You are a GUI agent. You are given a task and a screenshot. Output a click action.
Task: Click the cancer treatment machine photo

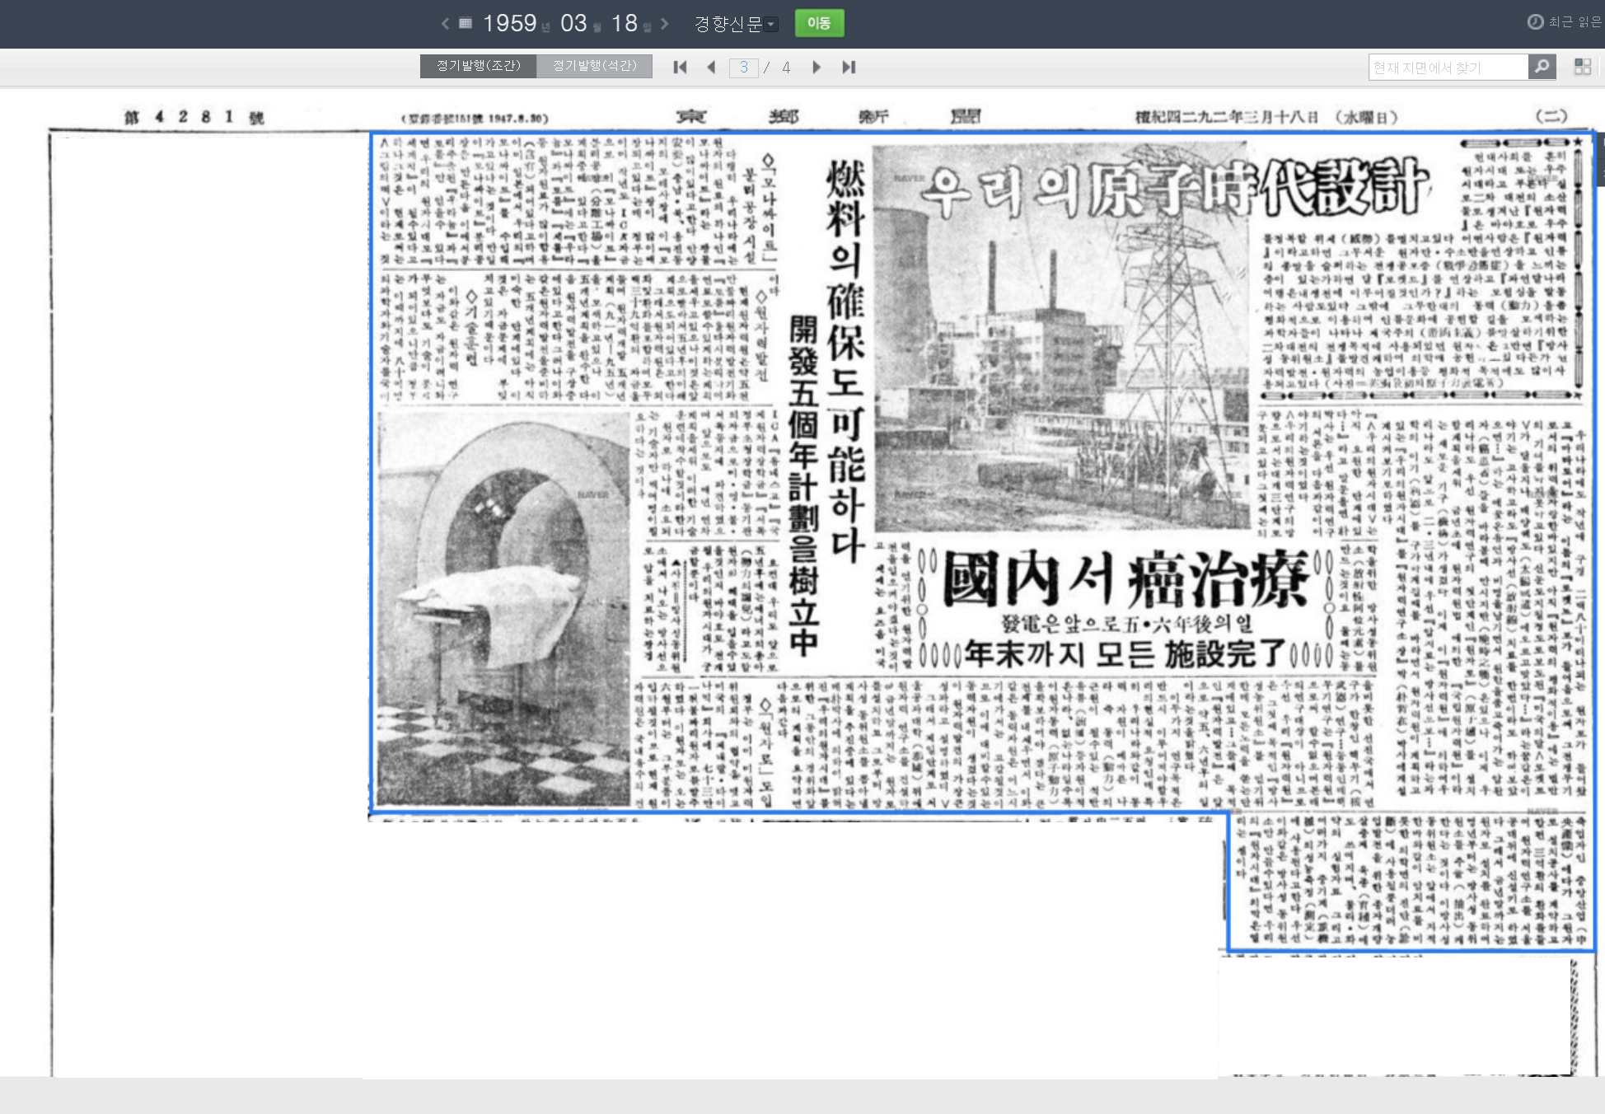click(502, 608)
